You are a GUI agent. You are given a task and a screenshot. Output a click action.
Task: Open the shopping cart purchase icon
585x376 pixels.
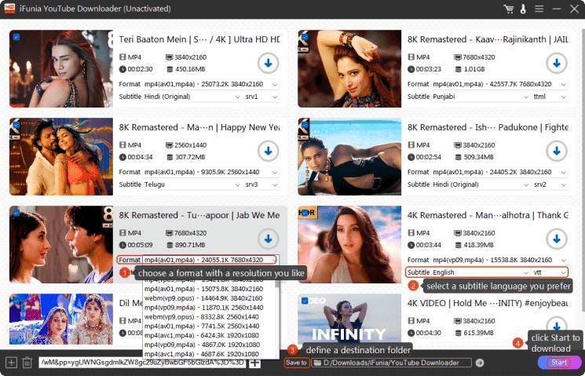(509, 9)
